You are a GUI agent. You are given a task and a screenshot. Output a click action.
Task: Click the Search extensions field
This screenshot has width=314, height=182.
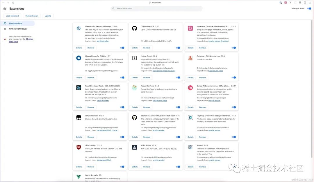tap(157, 9)
